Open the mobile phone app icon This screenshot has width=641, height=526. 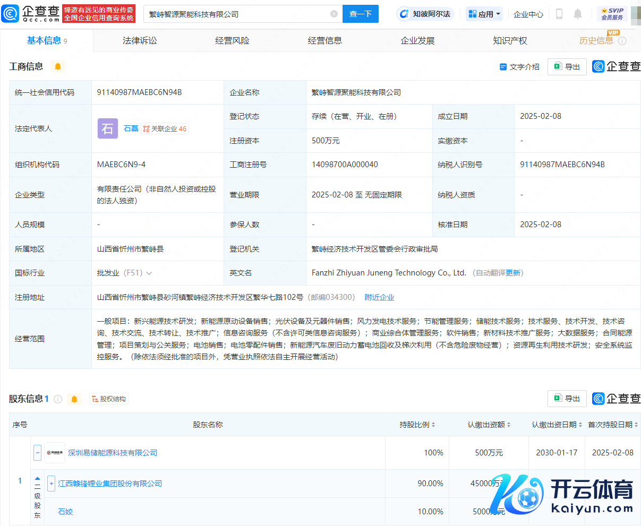point(559,14)
